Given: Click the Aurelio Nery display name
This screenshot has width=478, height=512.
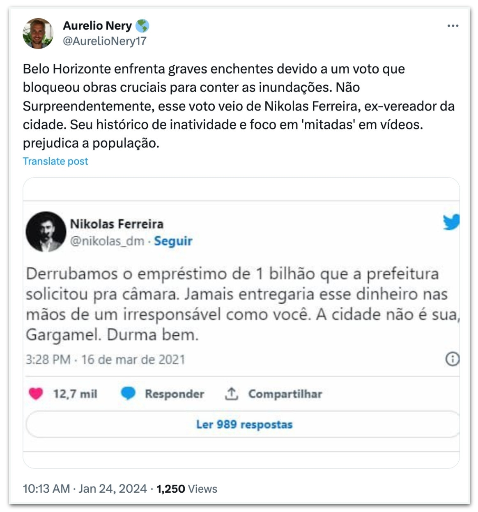Looking at the screenshot, I should tap(97, 26).
